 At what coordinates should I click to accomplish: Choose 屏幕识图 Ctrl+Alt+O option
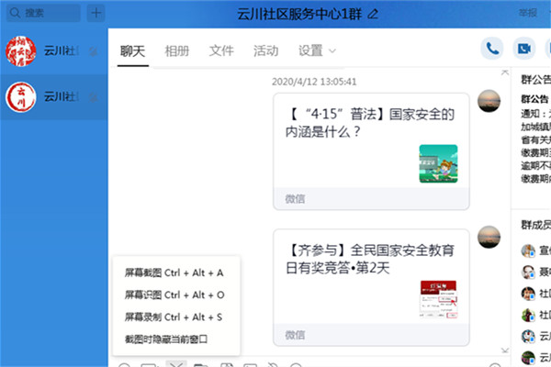point(174,295)
